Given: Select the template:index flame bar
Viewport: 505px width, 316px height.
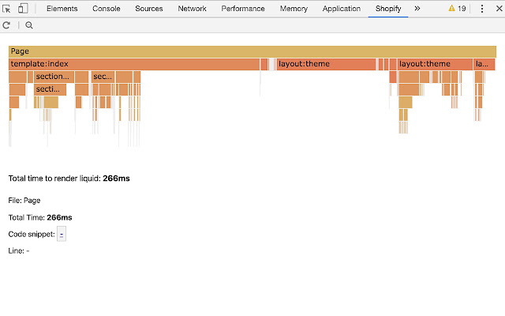Looking at the screenshot, I should click(134, 64).
